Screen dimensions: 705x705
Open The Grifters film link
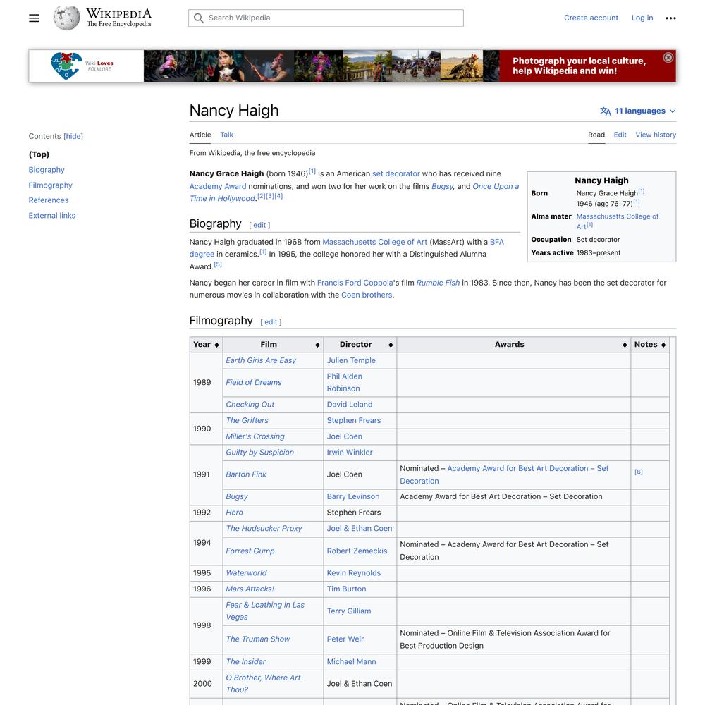(x=247, y=420)
